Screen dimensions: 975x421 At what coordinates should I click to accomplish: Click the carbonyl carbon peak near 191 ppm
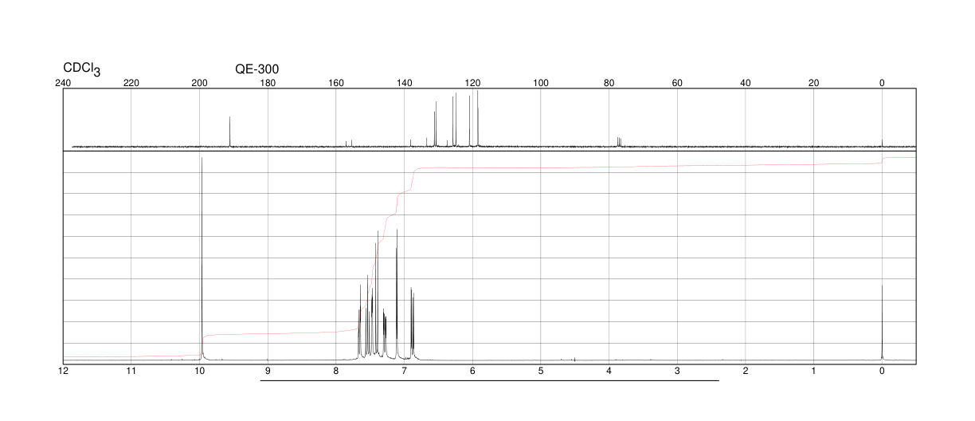coord(230,132)
